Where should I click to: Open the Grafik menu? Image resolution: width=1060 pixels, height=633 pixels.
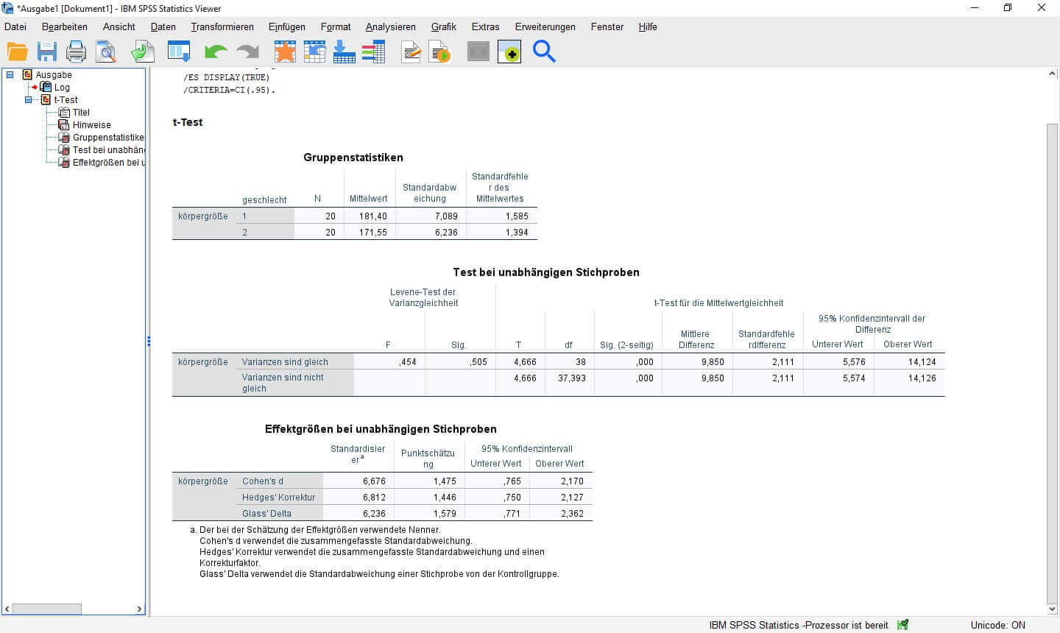(443, 26)
